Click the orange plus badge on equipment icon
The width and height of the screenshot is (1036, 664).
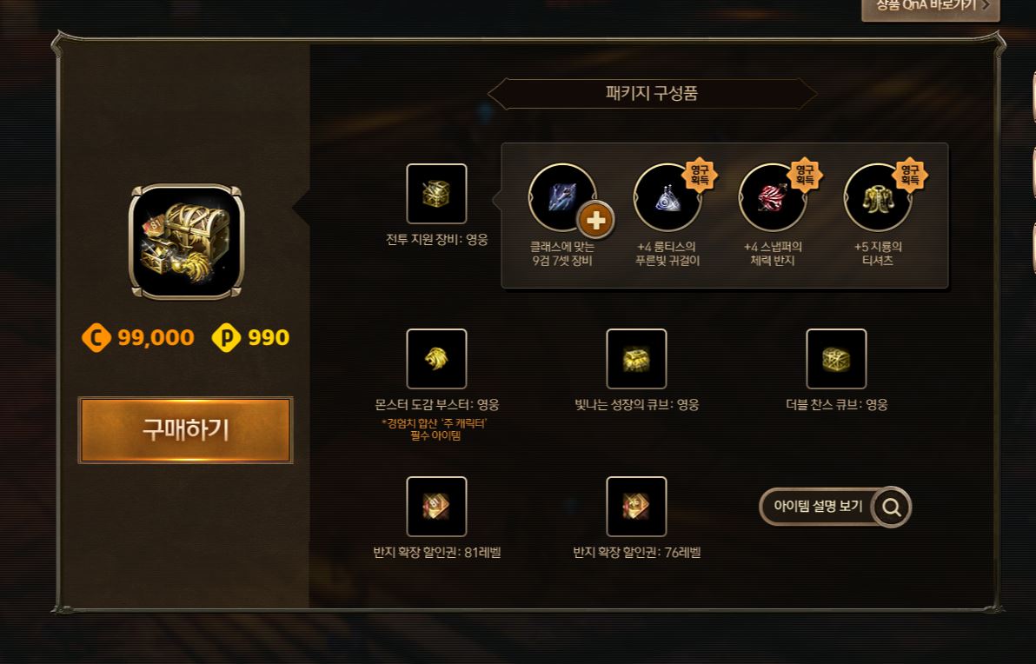click(595, 221)
